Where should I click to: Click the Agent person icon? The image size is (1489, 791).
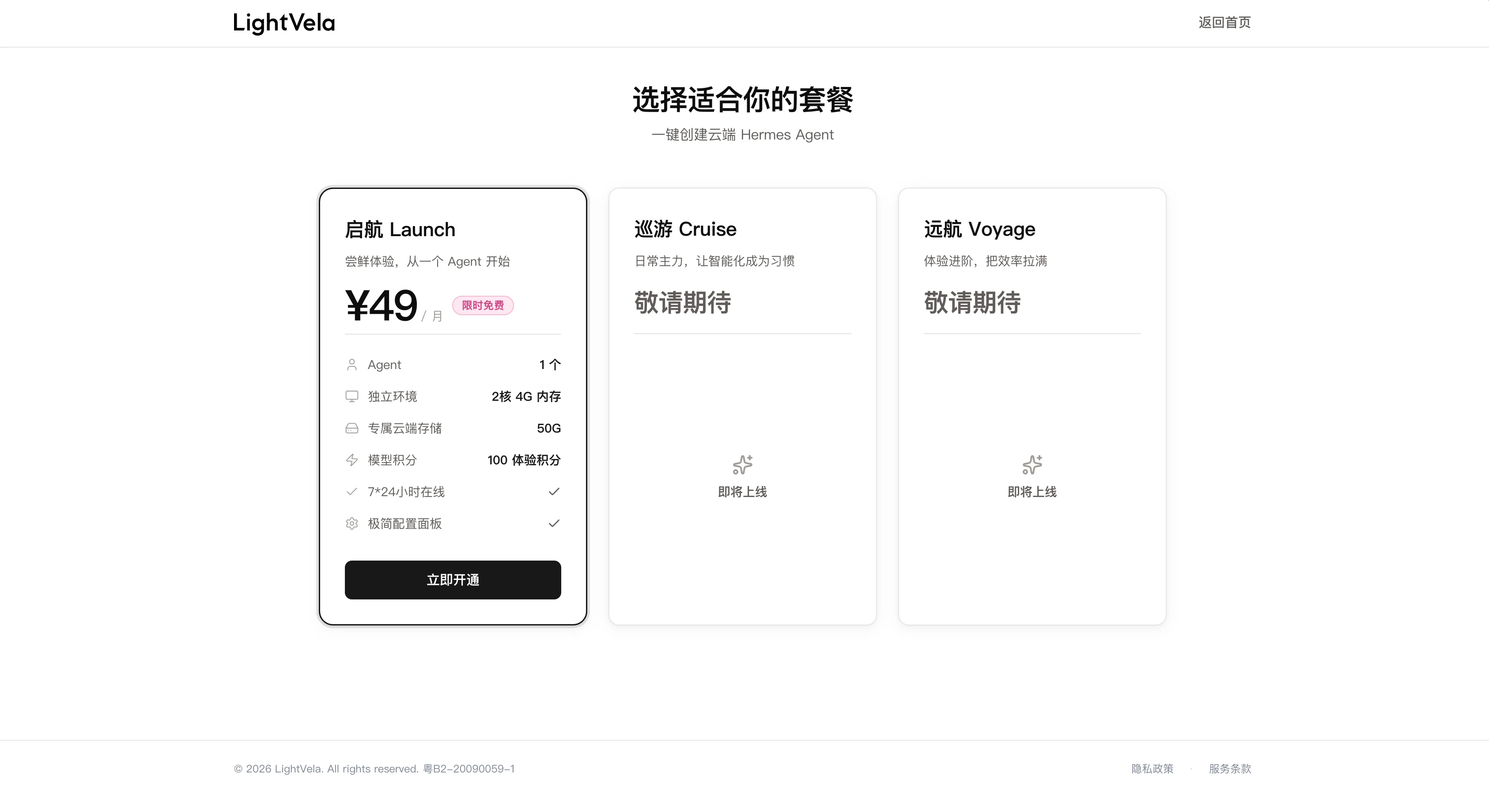click(351, 365)
